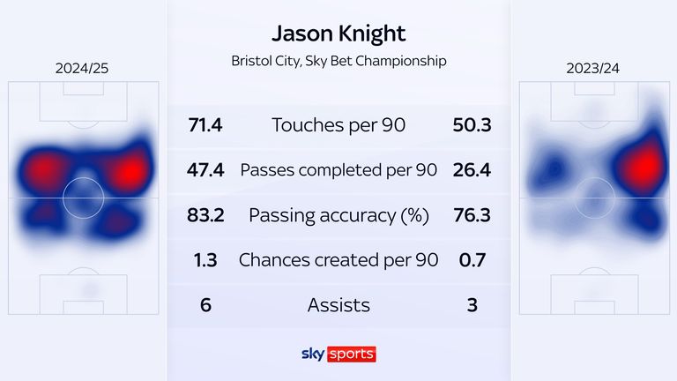Click the Sky Sports logo
The height and width of the screenshot is (381, 677).
(338, 354)
